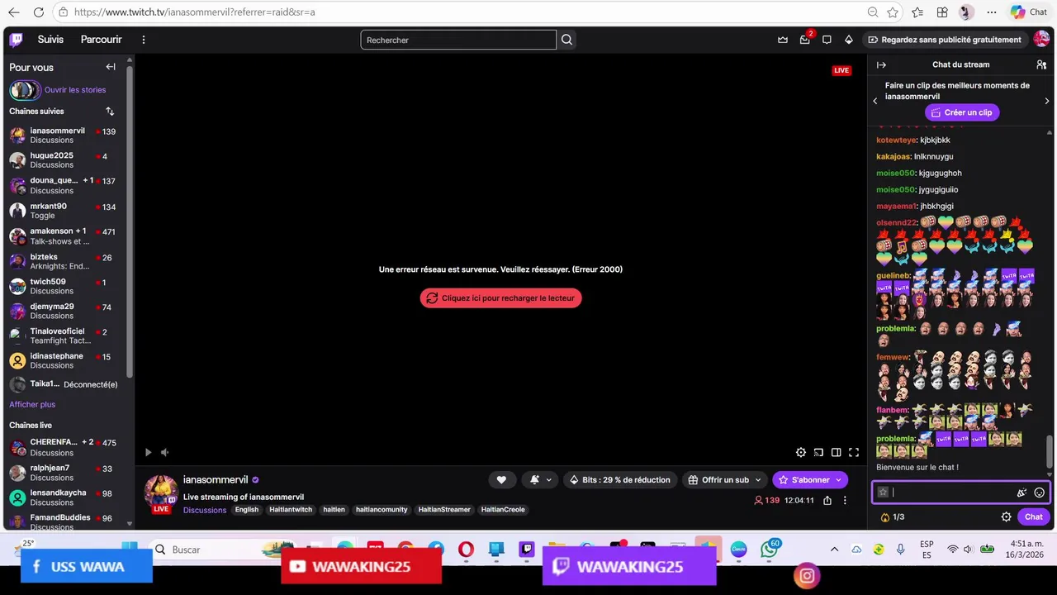Click the browser address bar URL
Screen dimensions: 1057x595
coord(194,12)
